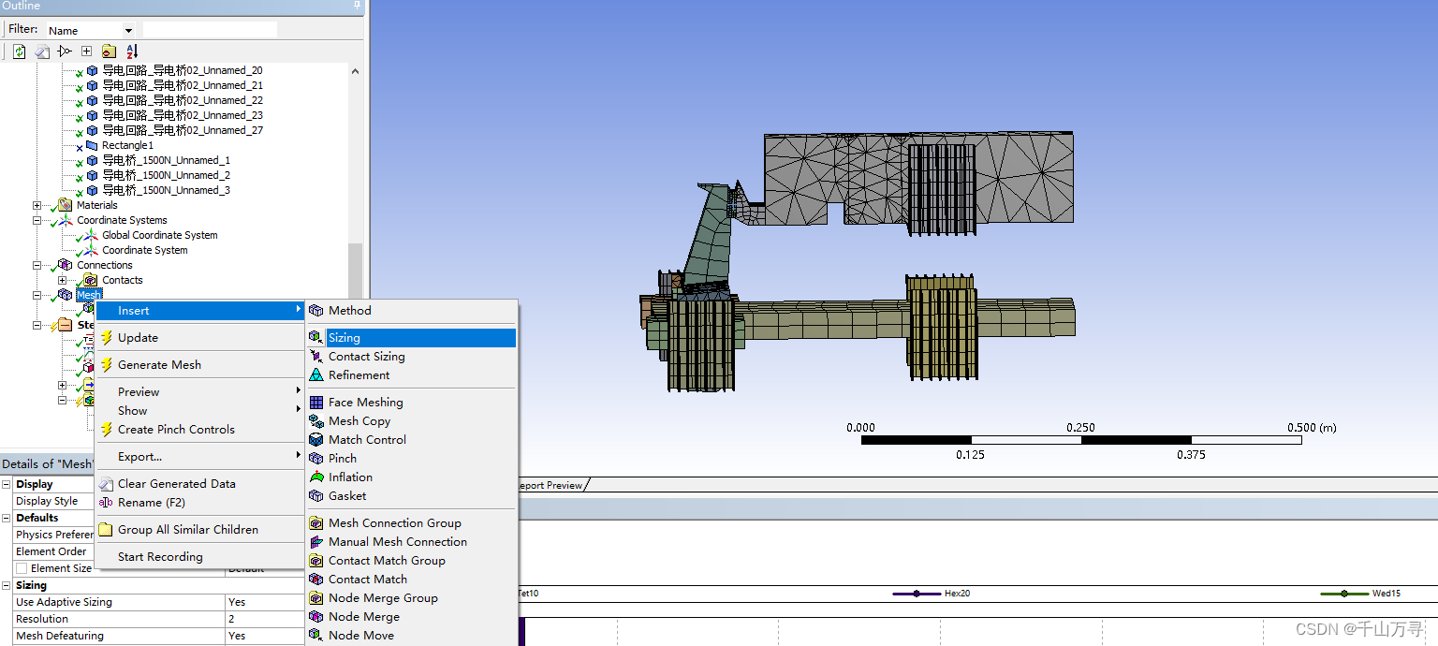Collapse the Connections tree node
The image size is (1438, 646).
[x=37, y=265]
